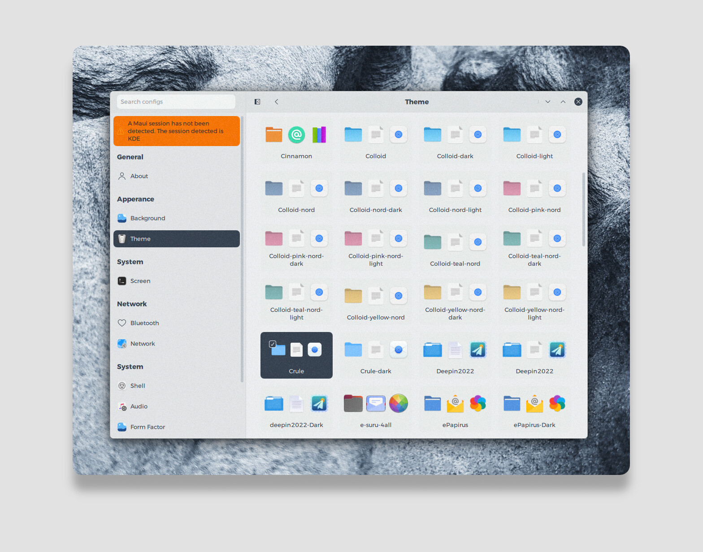The height and width of the screenshot is (552, 703).
Task: Pick the ePapirus-Dark theme
Action: point(534,409)
